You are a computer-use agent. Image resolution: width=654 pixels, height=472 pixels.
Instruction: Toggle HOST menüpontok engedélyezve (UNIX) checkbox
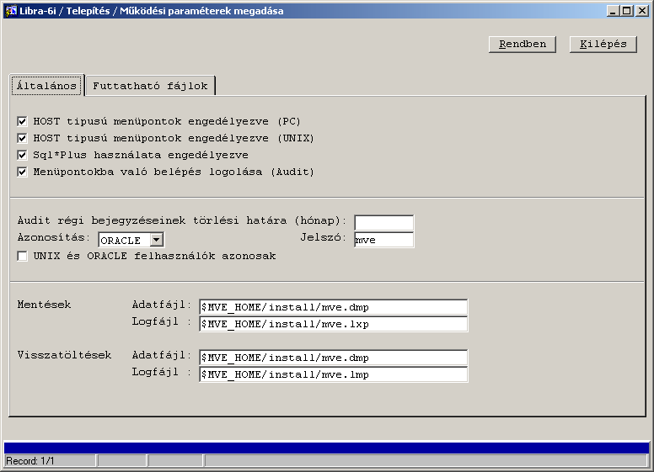(x=22, y=138)
